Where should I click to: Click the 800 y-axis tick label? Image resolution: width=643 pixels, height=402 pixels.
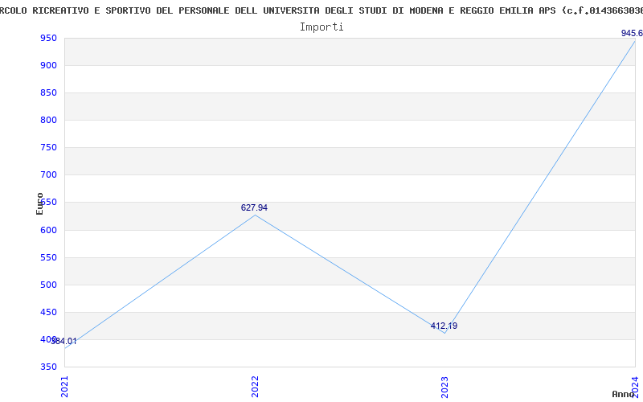click(48, 120)
